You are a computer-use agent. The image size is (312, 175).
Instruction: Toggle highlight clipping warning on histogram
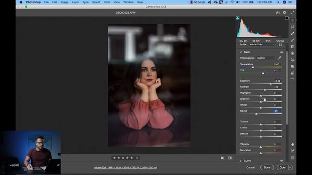pos(287,18)
